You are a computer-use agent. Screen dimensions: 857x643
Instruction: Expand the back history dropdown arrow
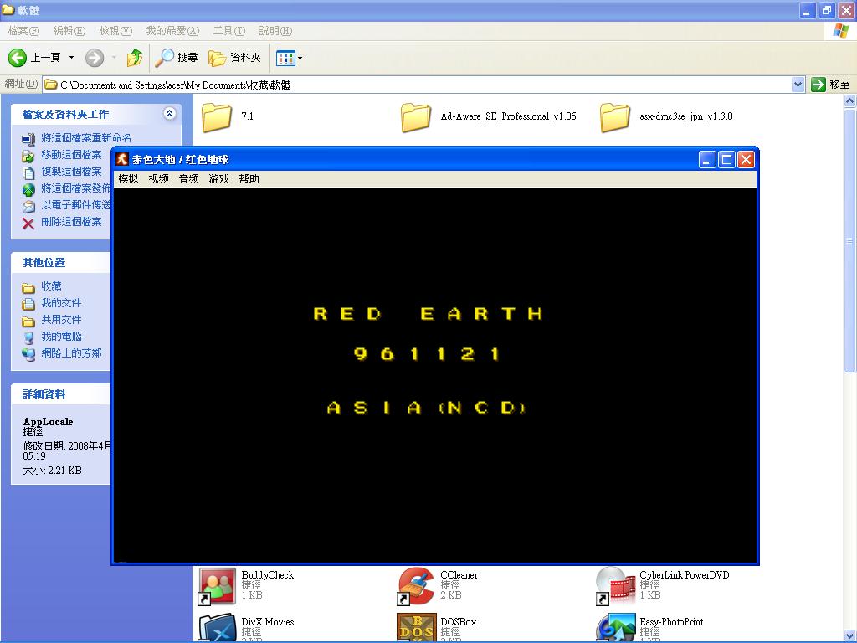(x=71, y=58)
